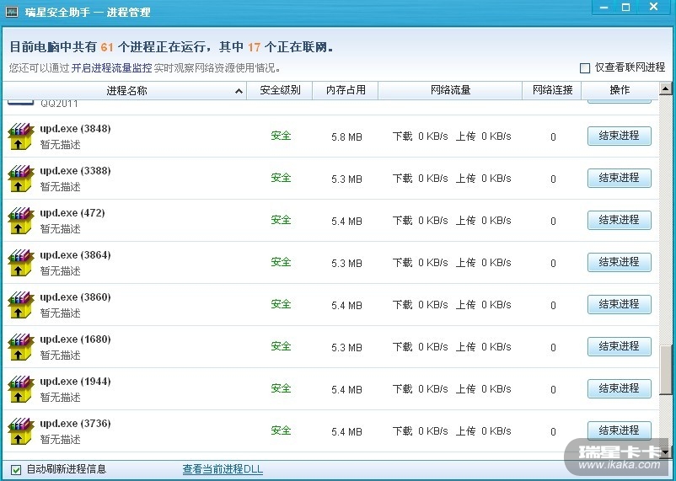
Task: Sort processes by the 安全级别 column header
Action: pyautogui.click(x=280, y=90)
